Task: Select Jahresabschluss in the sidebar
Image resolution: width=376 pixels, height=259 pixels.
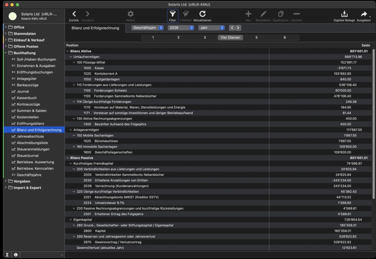Action: click(x=30, y=136)
